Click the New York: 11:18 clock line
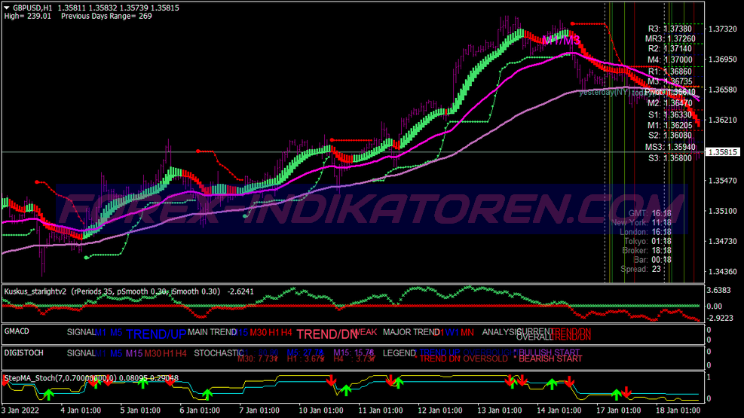The width and height of the screenshot is (744, 418). [x=641, y=223]
